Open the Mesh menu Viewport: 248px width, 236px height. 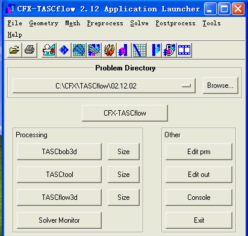pyautogui.click(x=73, y=23)
